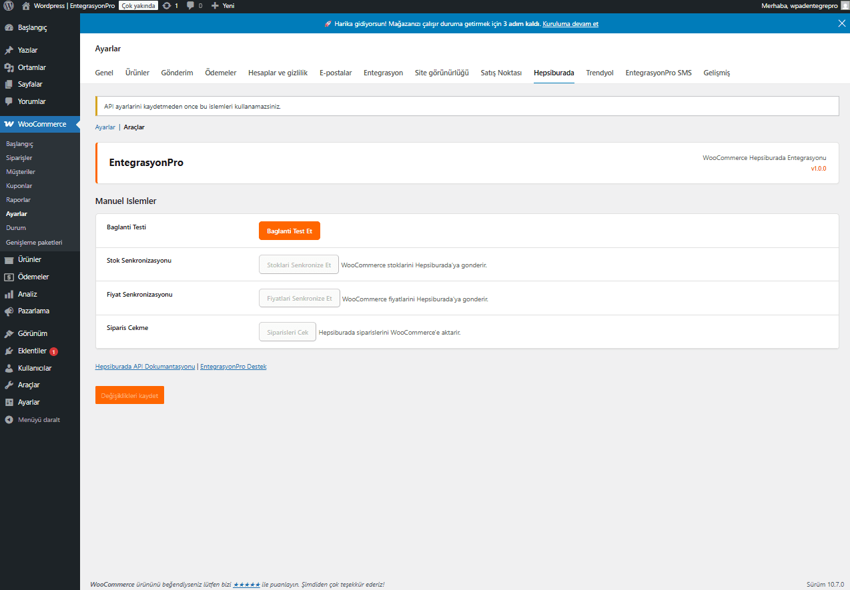The image size is (850, 590).
Task: Click the plus Yeni icon in admin bar
Action: coord(215,5)
